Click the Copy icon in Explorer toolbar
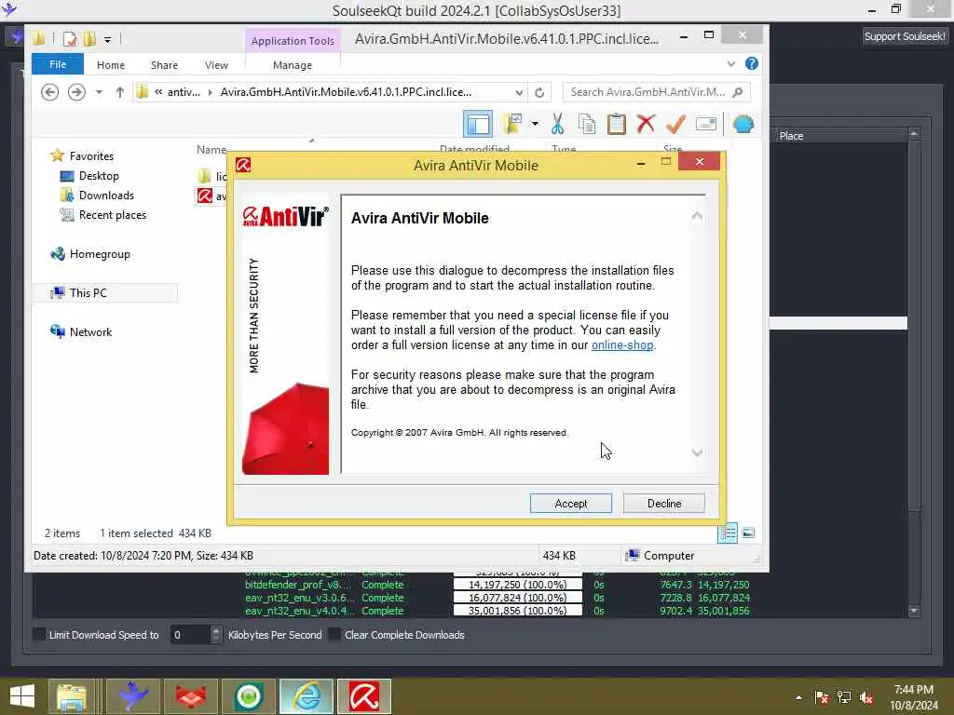The width and height of the screenshot is (954, 715). coord(587,124)
